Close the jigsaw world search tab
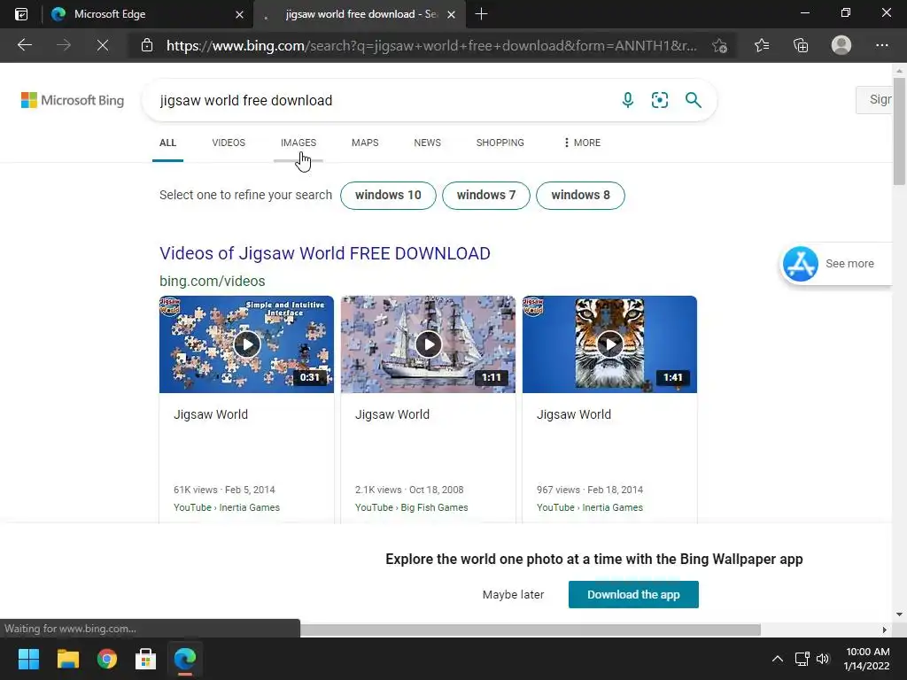The image size is (907, 680). click(451, 14)
